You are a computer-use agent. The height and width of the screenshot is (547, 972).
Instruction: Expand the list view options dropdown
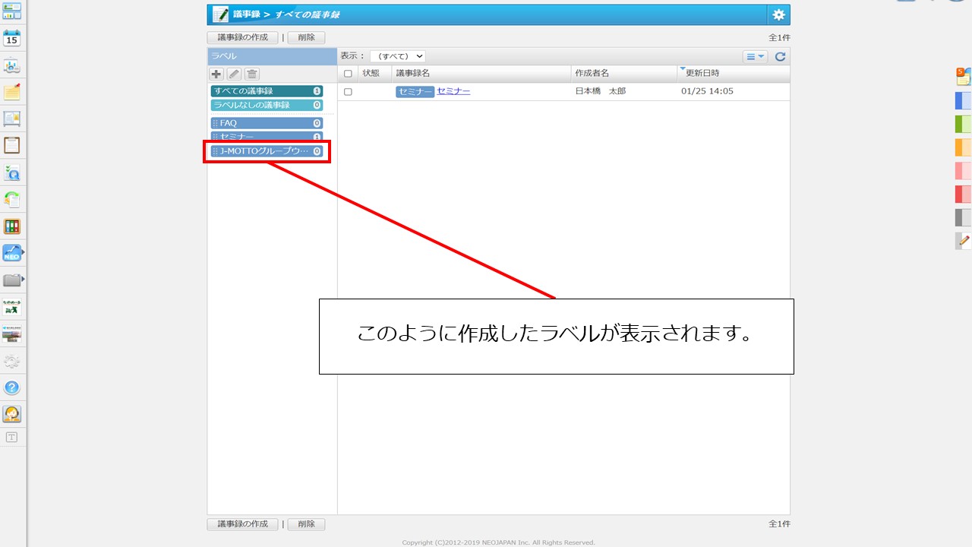(x=755, y=56)
